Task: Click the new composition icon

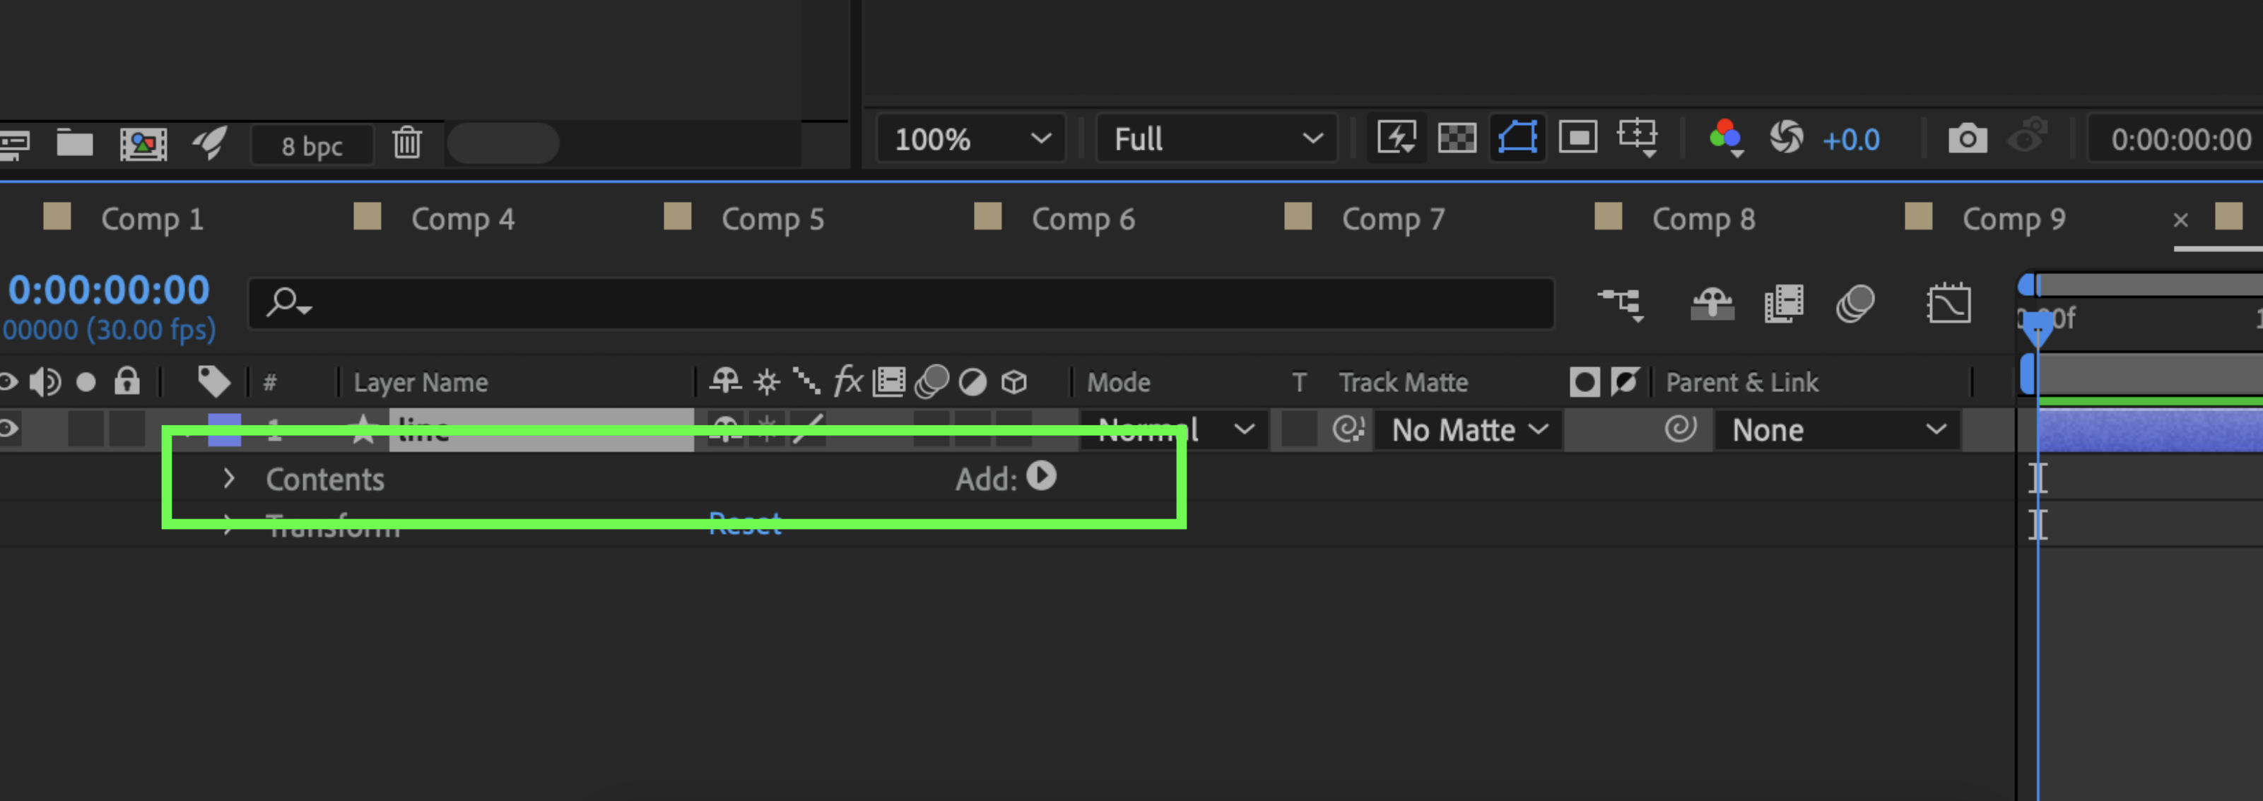Action: (143, 143)
